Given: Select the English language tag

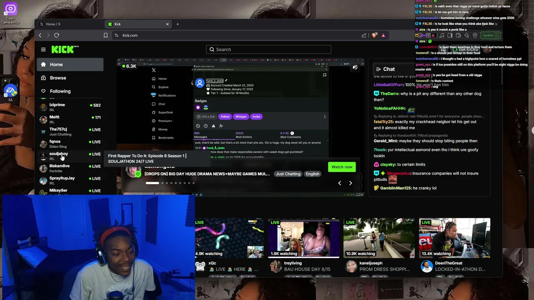Looking at the screenshot, I should point(312,174).
